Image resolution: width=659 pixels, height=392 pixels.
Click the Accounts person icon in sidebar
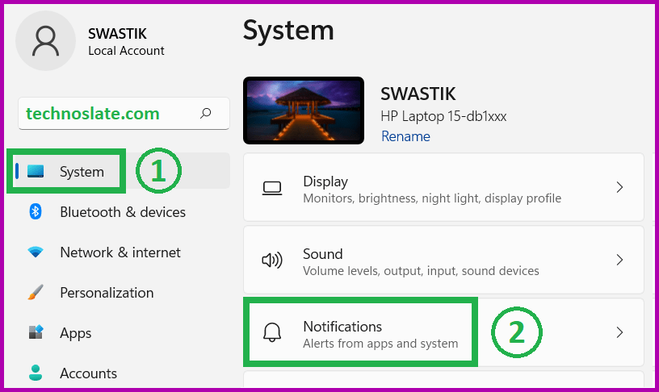[36, 373]
